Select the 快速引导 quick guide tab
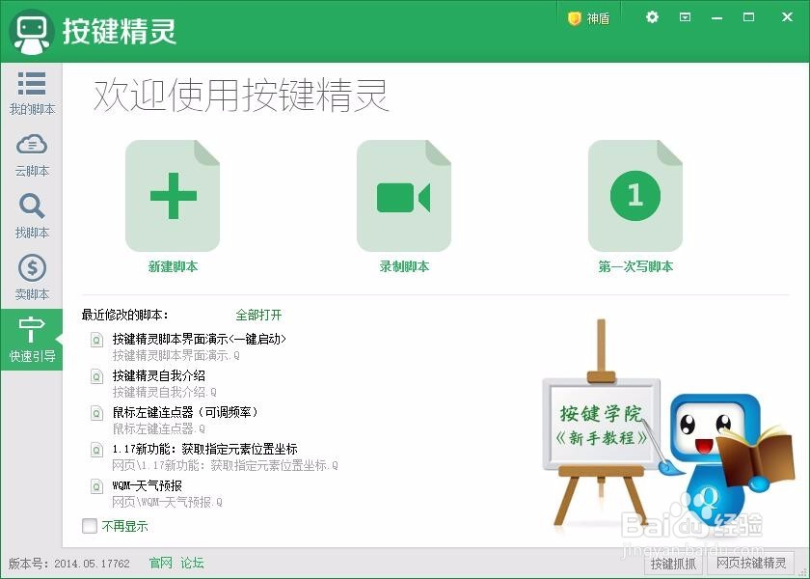The image size is (810, 579). (32, 340)
